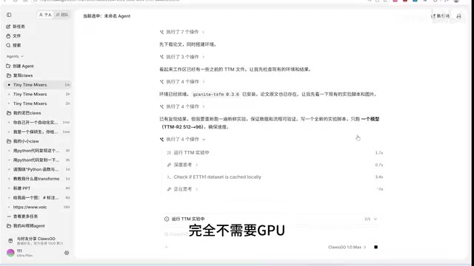The height and width of the screenshot is (266, 474).
Task: Open the https://www.volc task
Action: pos(38,207)
